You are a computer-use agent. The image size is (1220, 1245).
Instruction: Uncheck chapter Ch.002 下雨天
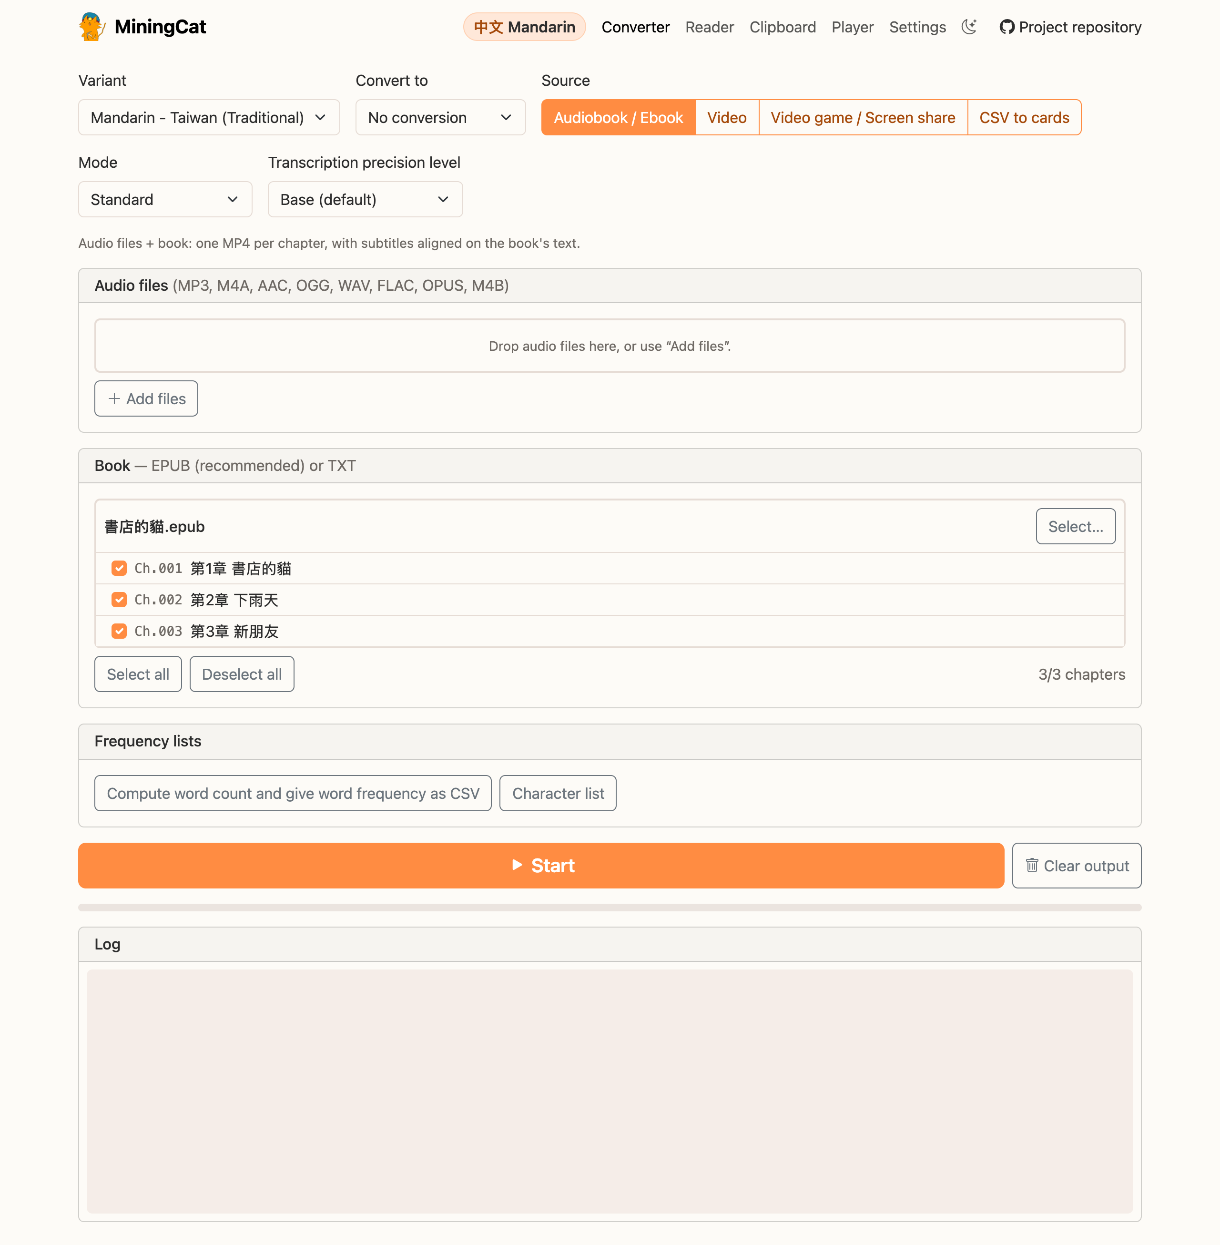[x=119, y=600]
